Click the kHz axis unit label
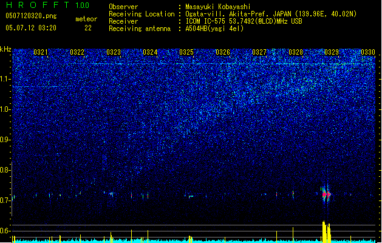 pyautogui.click(x=5, y=49)
